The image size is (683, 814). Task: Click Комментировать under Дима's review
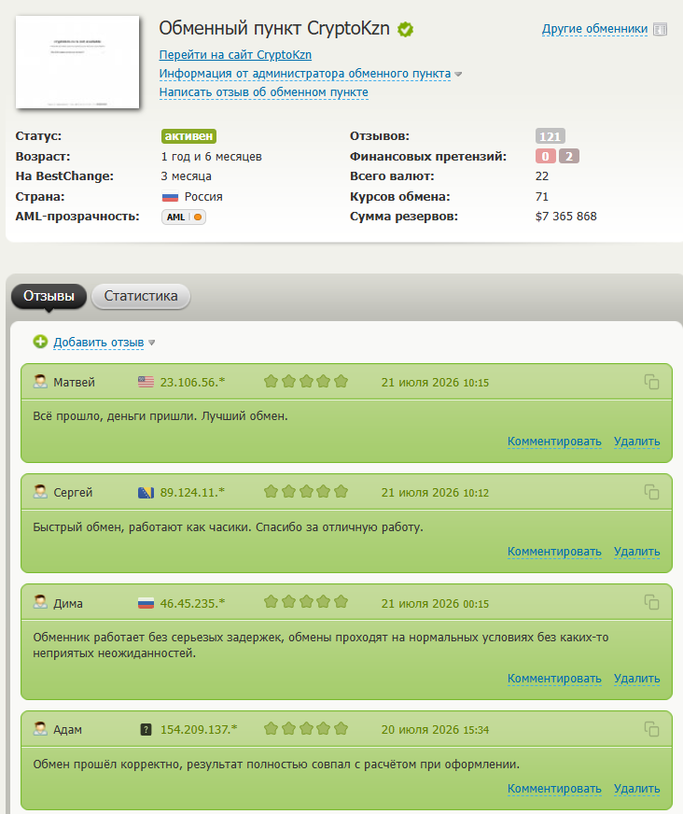coord(554,679)
